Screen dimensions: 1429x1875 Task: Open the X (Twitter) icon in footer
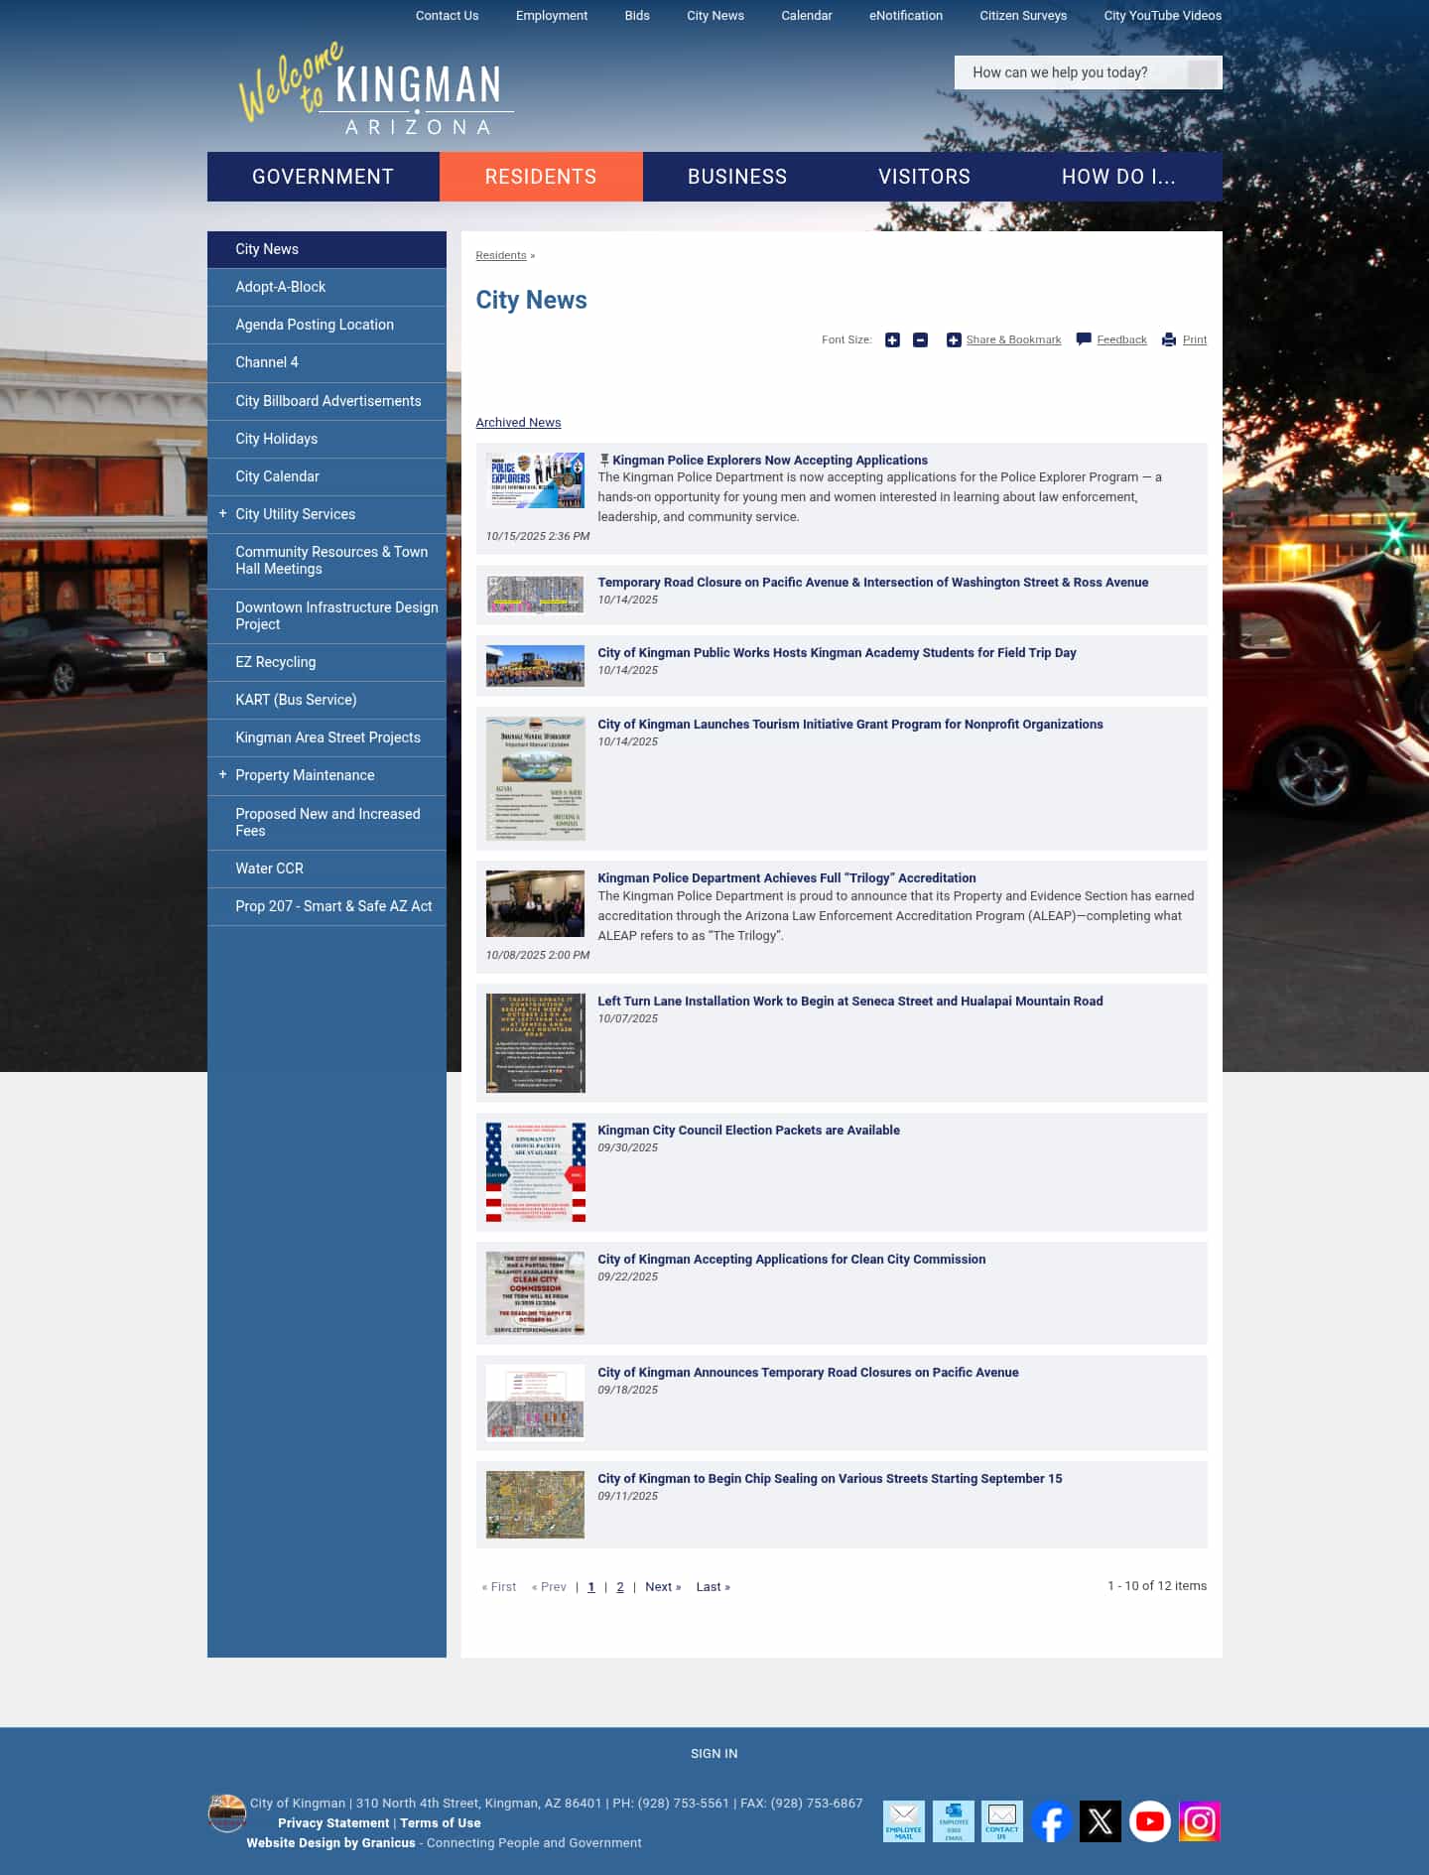click(1100, 1821)
